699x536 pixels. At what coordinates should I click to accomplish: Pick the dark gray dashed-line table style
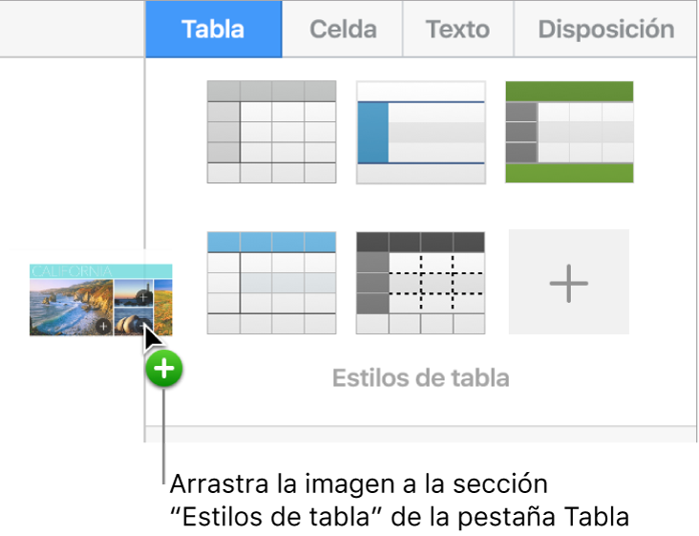(x=421, y=282)
